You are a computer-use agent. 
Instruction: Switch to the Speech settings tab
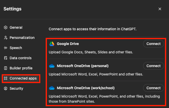coord(13,48)
